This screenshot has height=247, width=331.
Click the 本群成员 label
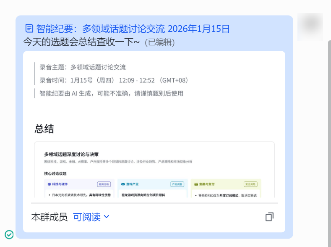tap(49, 217)
